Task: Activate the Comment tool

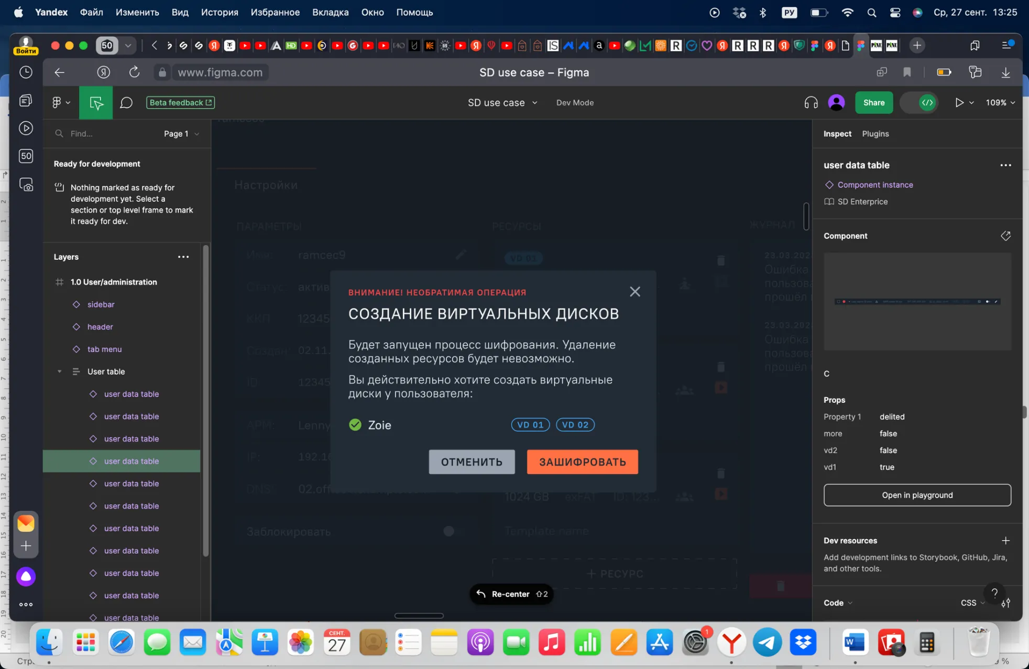Action: [x=126, y=103]
